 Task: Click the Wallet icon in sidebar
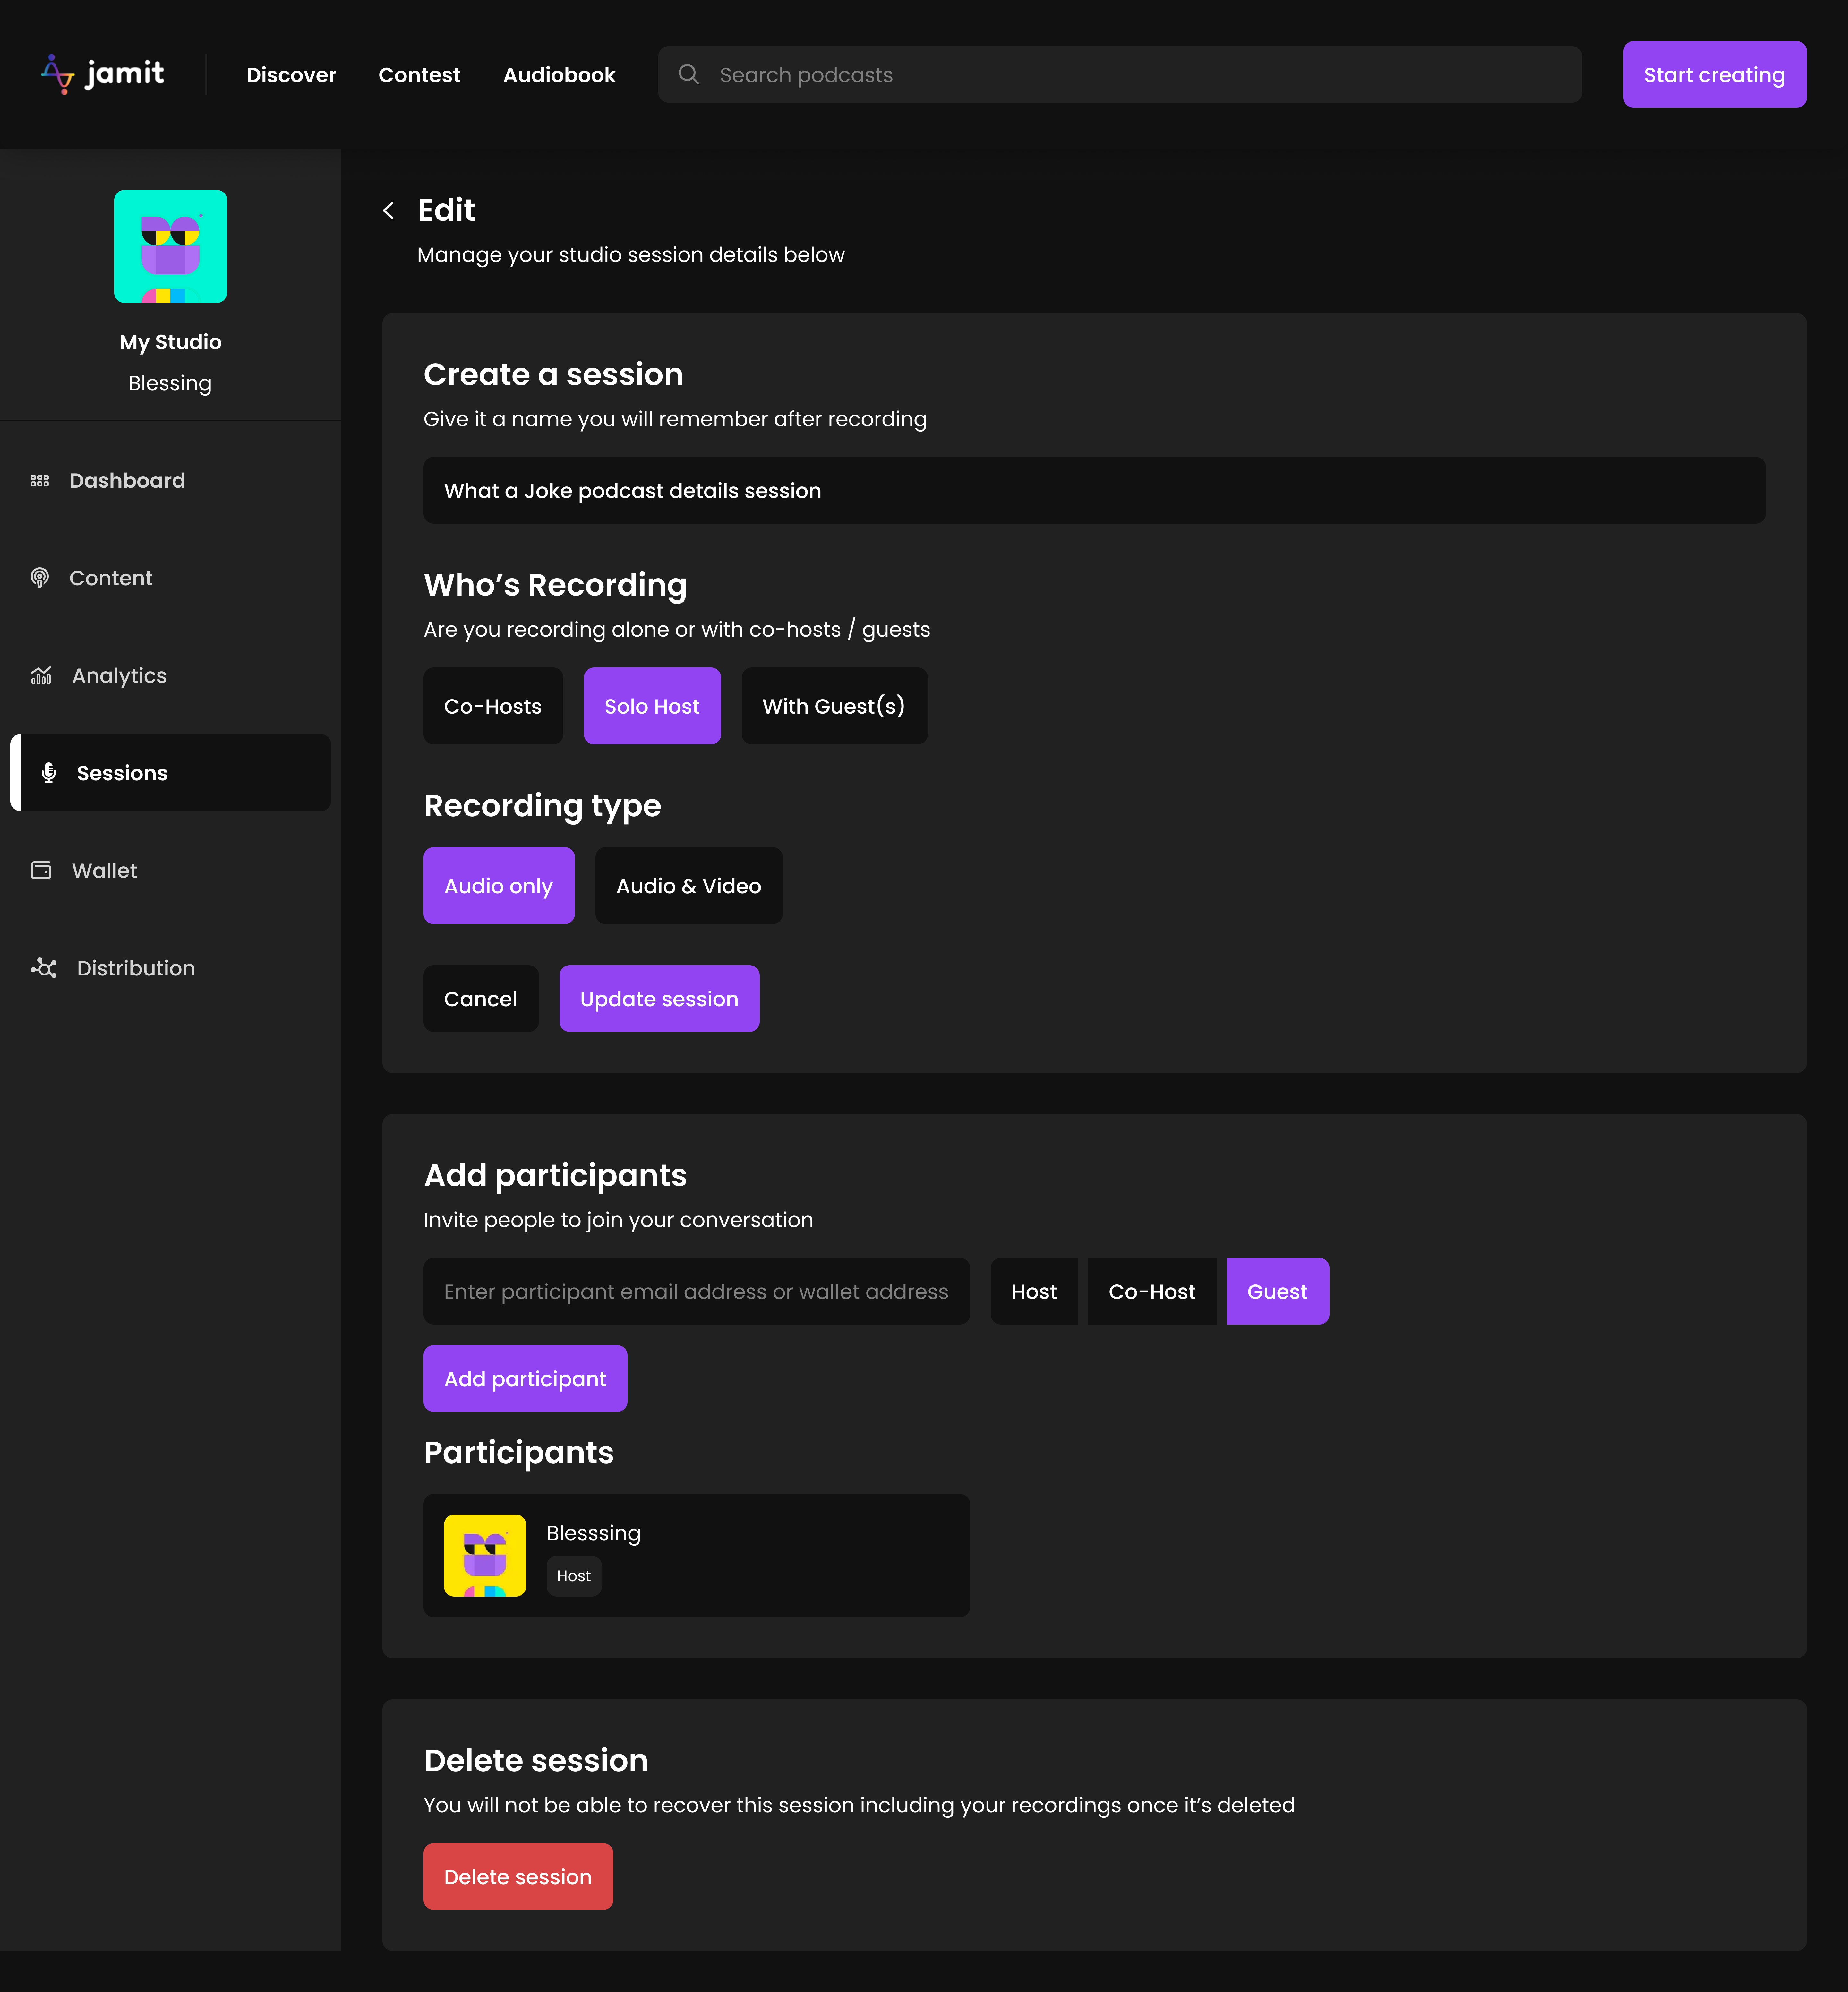click(41, 870)
